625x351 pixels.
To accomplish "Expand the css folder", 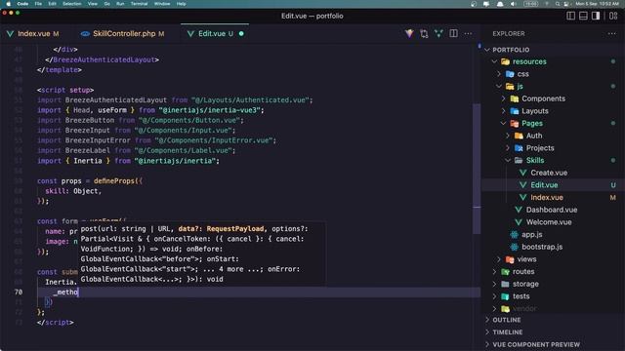I will point(499,74).
